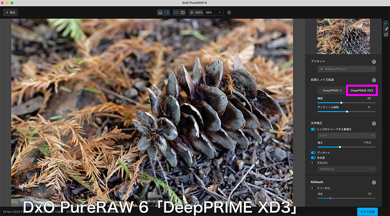Open the カスタムプリセット preset dropdown

click(347, 69)
